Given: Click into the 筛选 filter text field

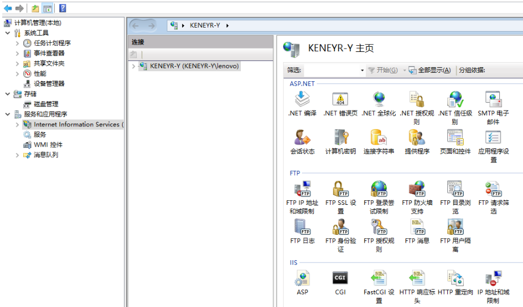Looking at the screenshot, I should (x=331, y=71).
